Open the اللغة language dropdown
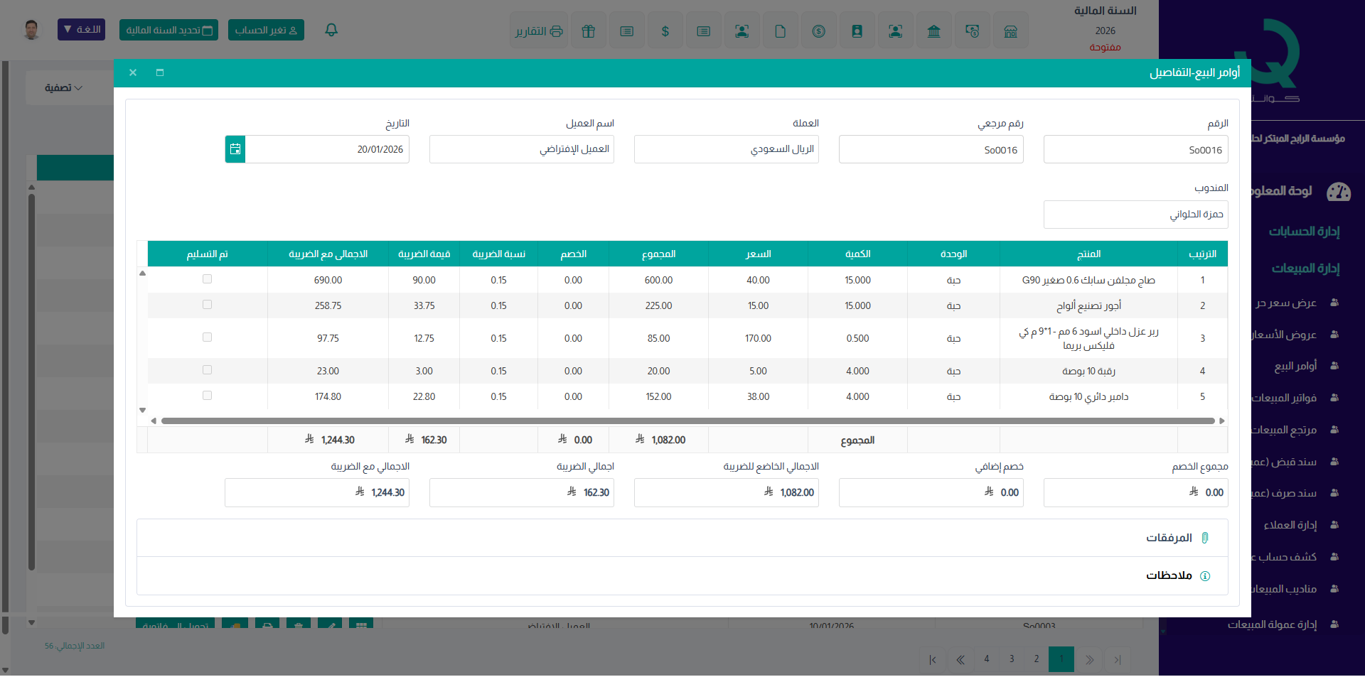This screenshot has height=677, width=1365. (x=81, y=30)
